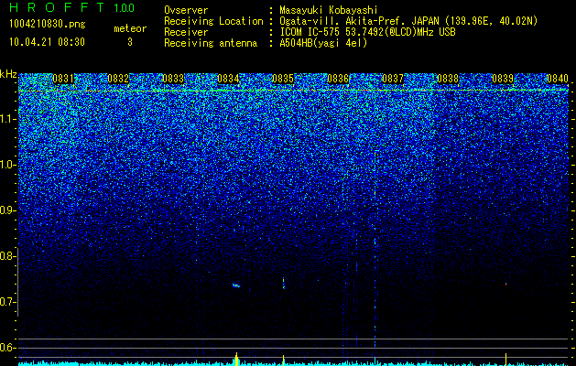Click the 1.0 kHz axis label
This screenshot has height=366, width=576.
pos(8,165)
